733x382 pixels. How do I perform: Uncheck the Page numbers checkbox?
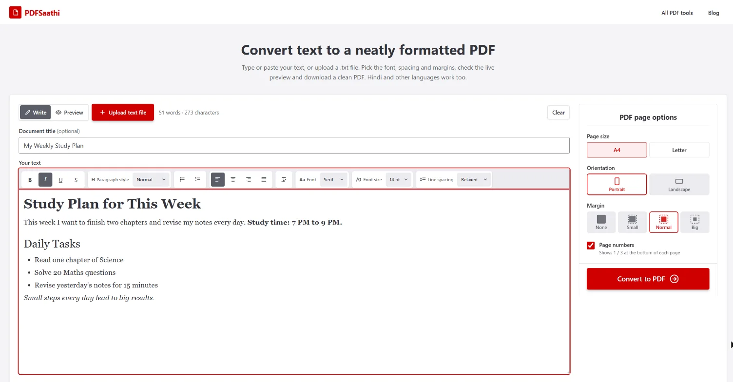pos(591,246)
